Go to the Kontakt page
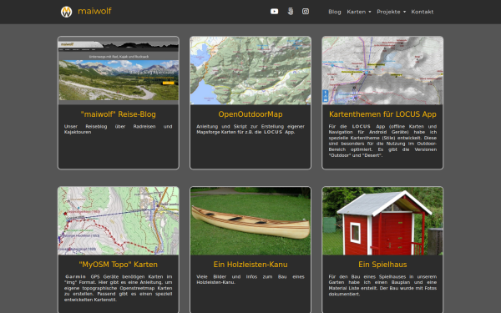 click(422, 12)
